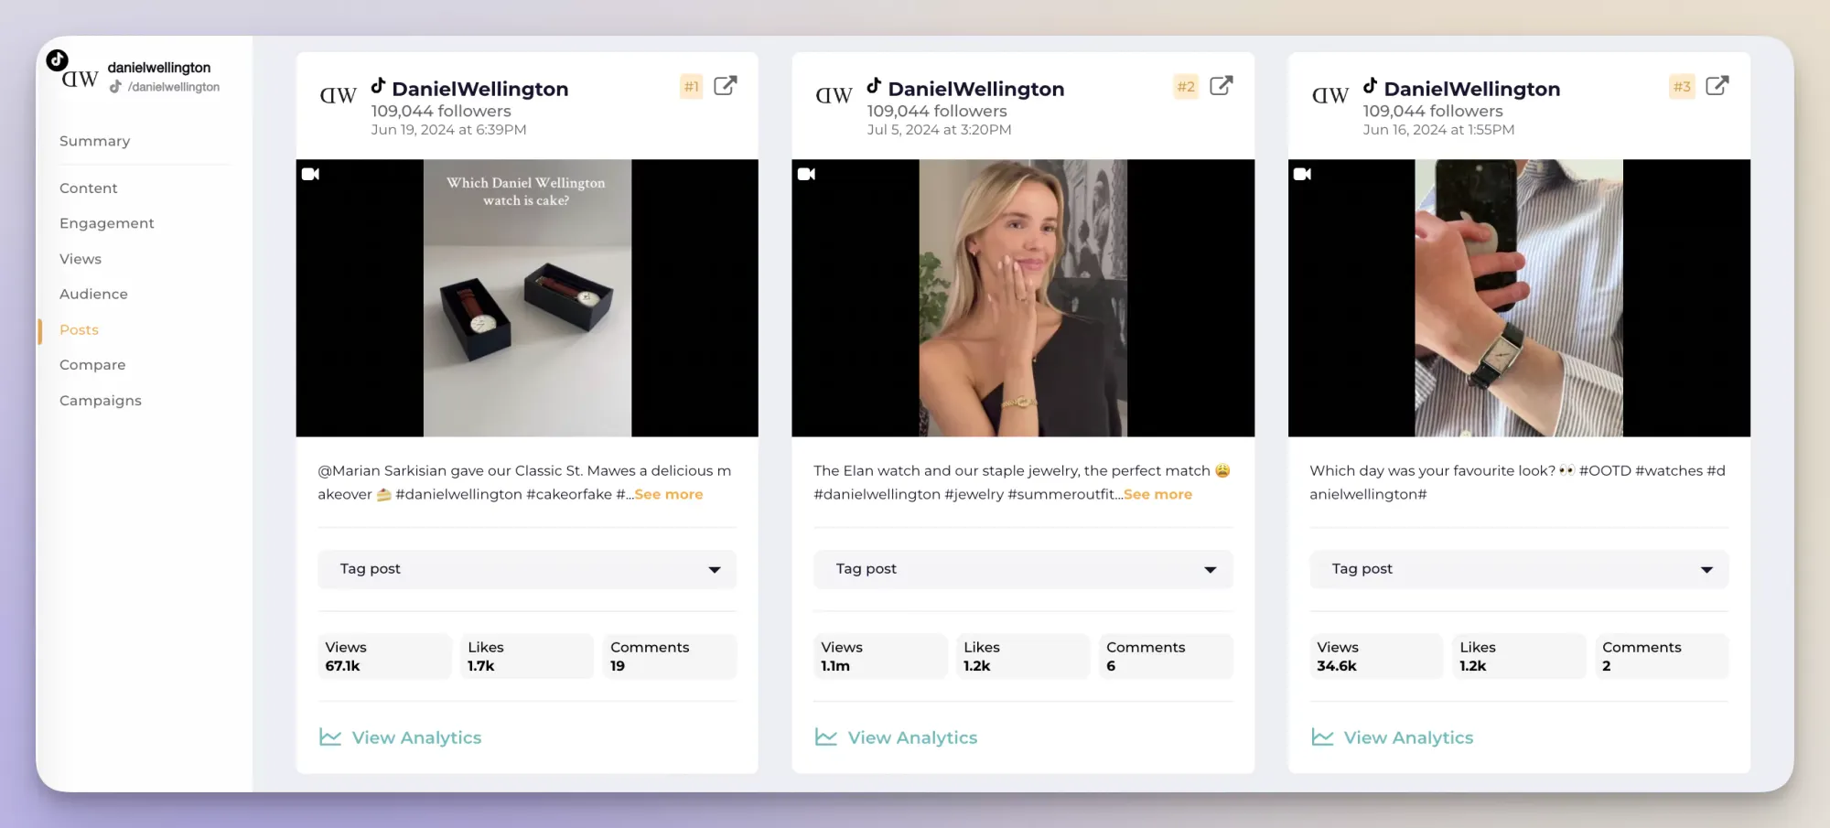Click the date Jun 16, 2024 at 1:55PM

pyautogui.click(x=1438, y=130)
